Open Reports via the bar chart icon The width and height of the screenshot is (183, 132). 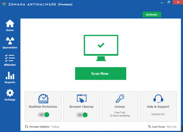[x=10, y=76]
